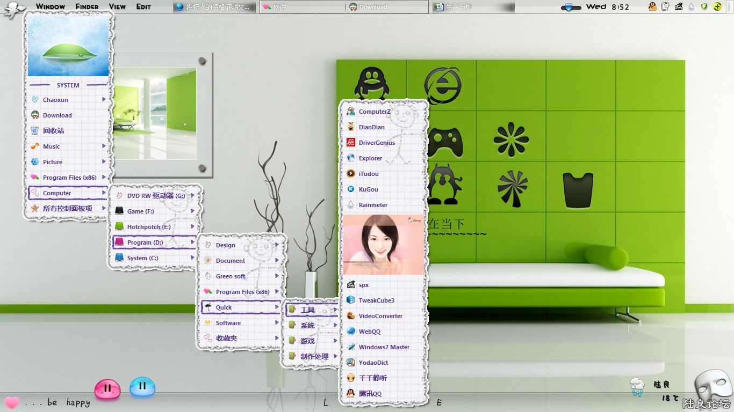Click the QQ tray icon in top bar
734x412 pixels.
pos(652,6)
